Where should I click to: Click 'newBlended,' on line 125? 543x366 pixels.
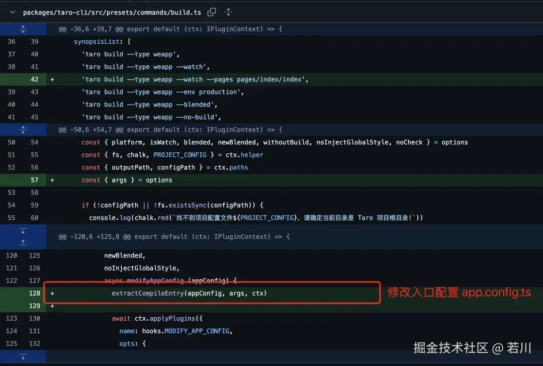[x=125, y=255]
